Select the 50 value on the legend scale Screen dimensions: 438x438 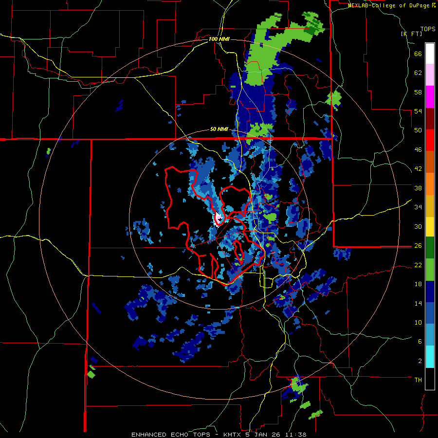point(418,130)
